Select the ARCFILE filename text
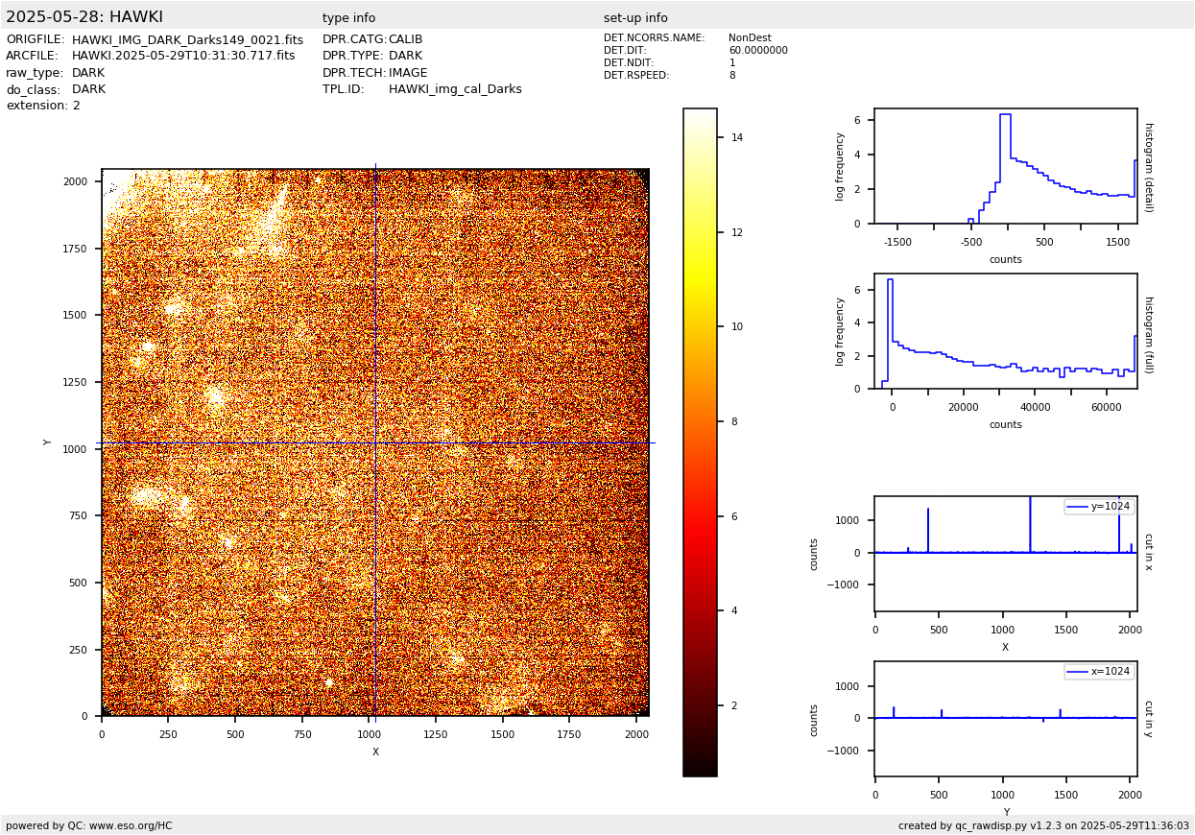 point(183,57)
